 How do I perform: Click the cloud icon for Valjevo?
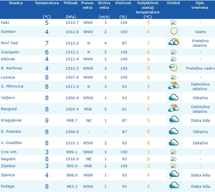174,97
